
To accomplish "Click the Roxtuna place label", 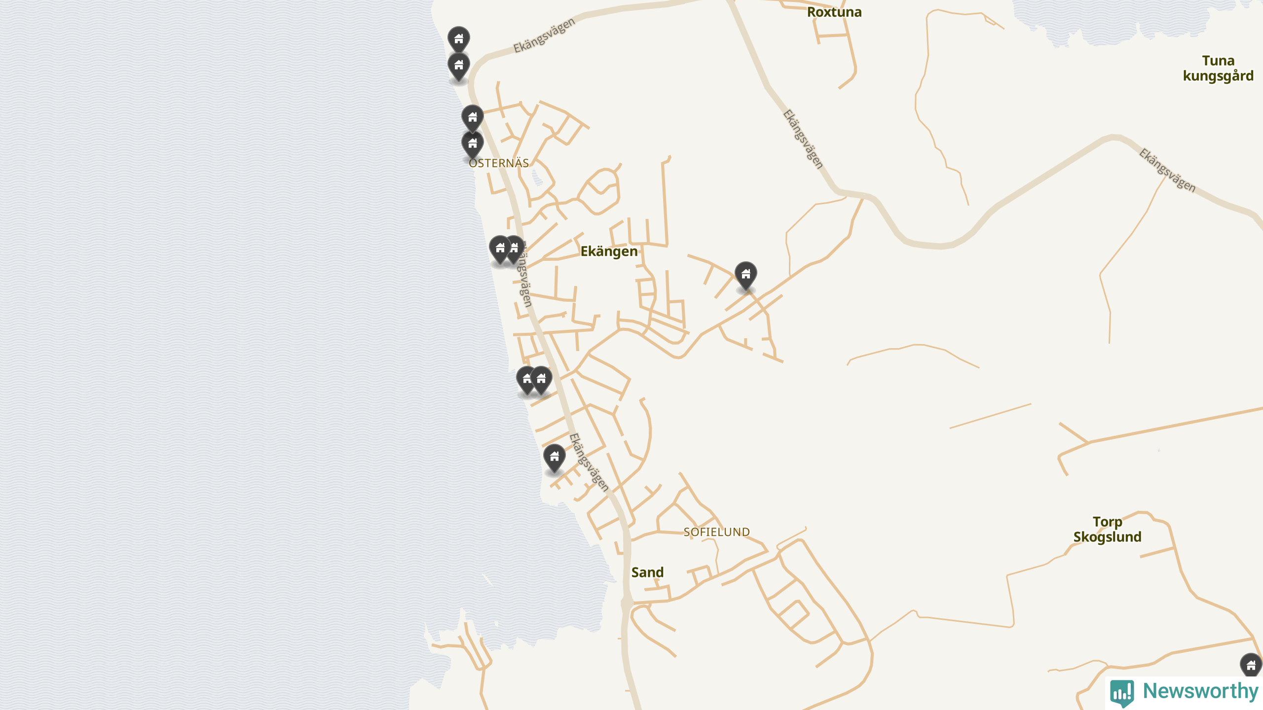I will [x=834, y=12].
